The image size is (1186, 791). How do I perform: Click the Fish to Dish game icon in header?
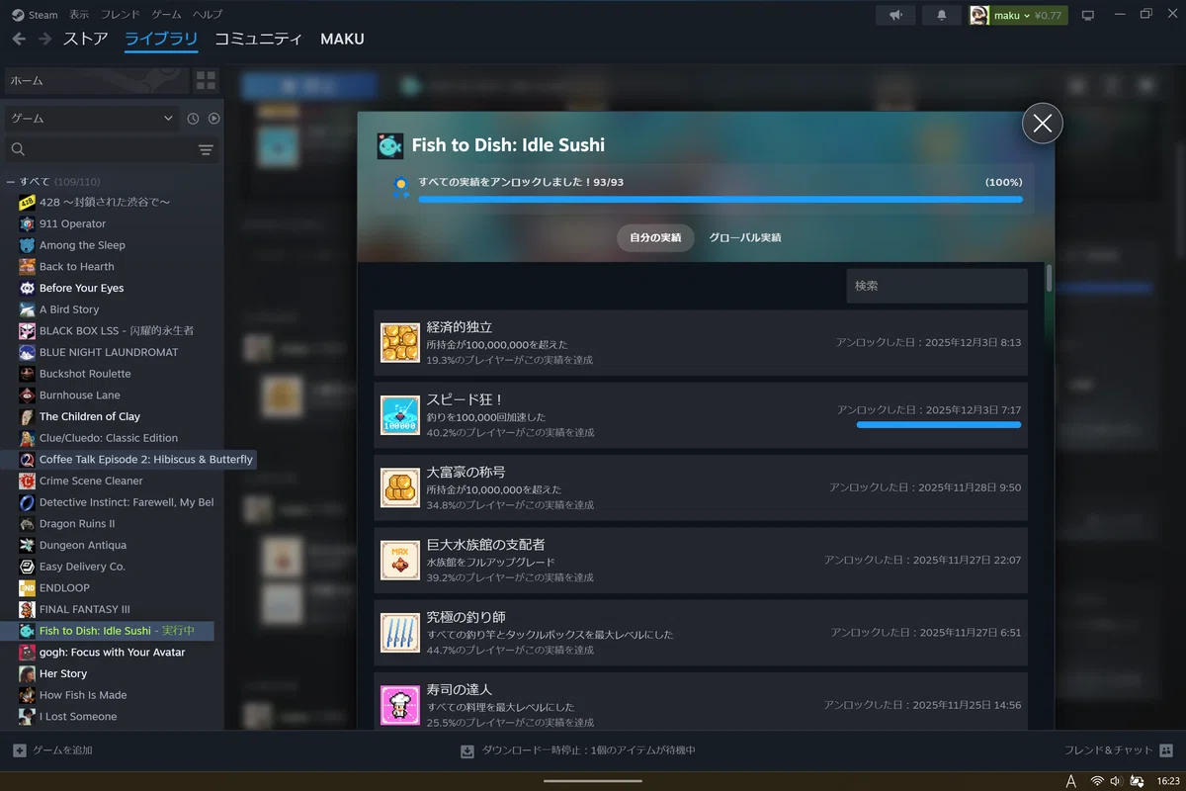(390, 145)
